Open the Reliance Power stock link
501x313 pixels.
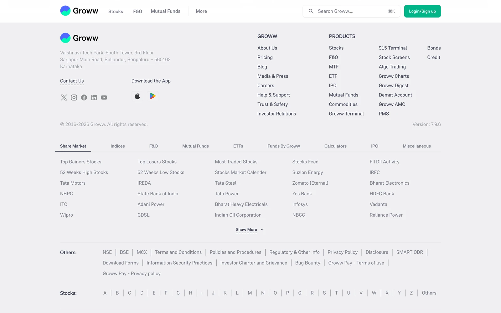tap(386, 215)
